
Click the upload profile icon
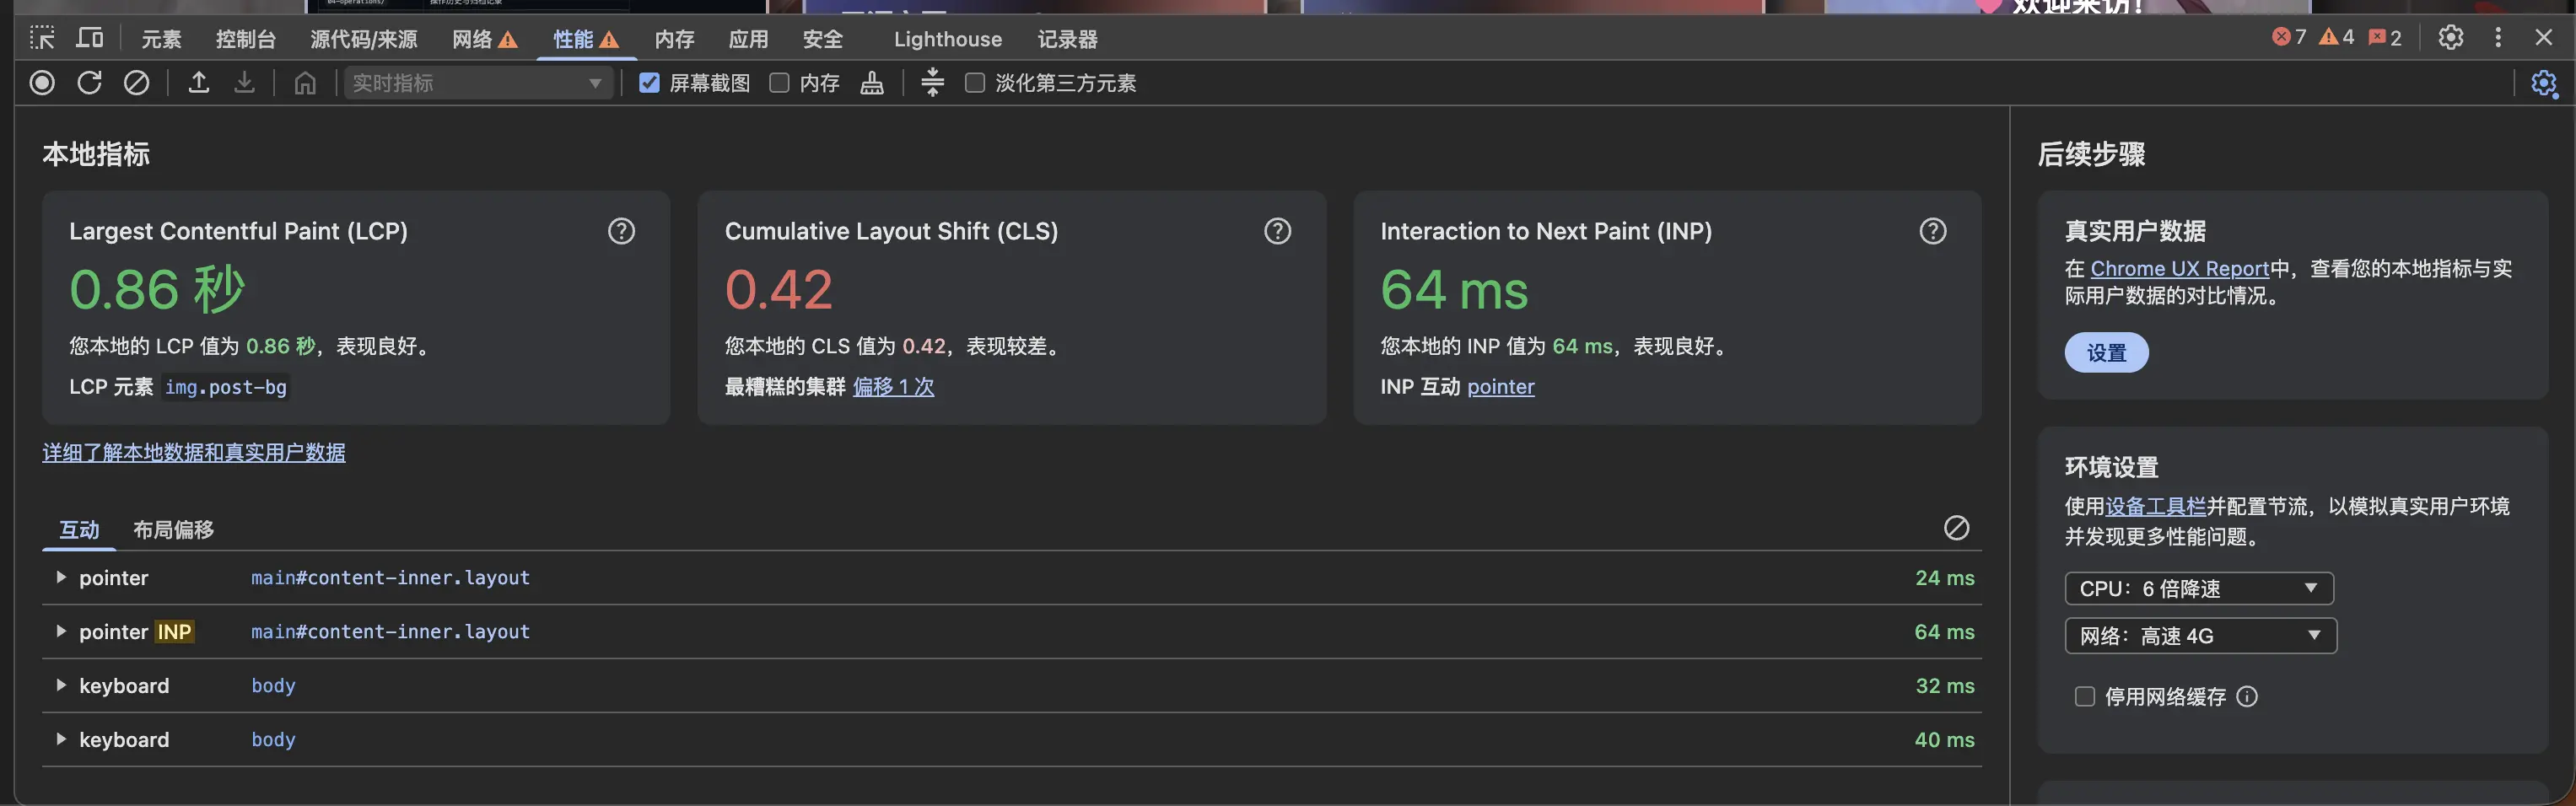(199, 83)
